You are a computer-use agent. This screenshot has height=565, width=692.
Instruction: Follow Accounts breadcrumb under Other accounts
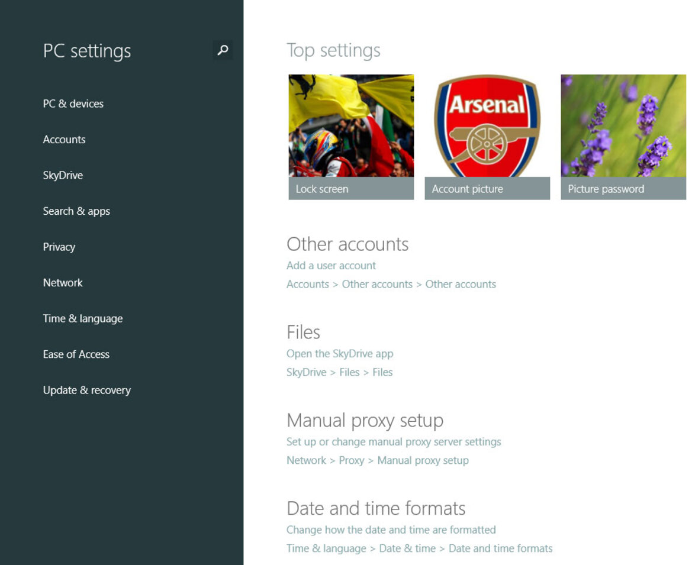coord(308,284)
